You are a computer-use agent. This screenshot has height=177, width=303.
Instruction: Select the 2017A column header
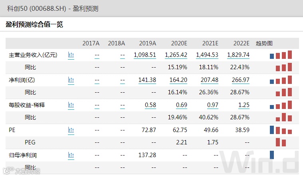91,43
